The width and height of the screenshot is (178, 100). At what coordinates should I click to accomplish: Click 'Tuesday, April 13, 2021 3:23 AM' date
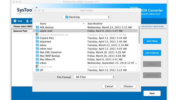[x=107, y=70]
